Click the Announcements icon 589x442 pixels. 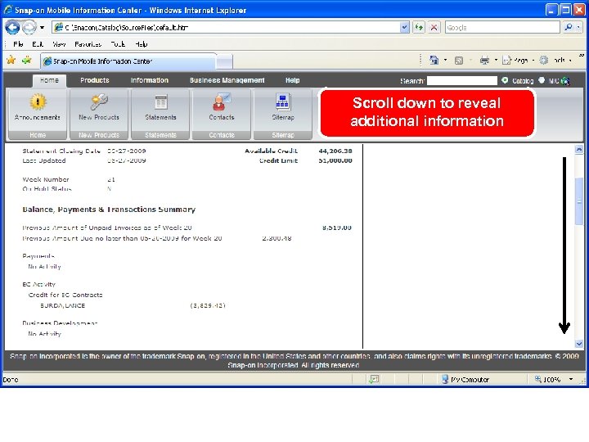tap(38, 101)
